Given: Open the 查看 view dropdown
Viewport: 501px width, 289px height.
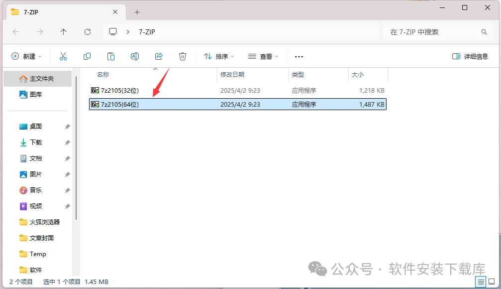Looking at the screenshot, I should pyautogui.click(x=263, y=57).
